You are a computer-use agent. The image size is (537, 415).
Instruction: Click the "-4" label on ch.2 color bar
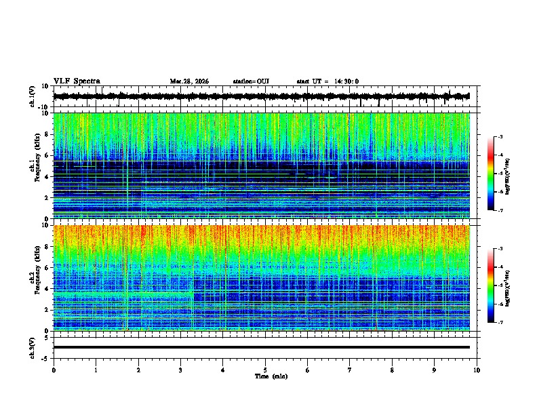click(500, 267)
